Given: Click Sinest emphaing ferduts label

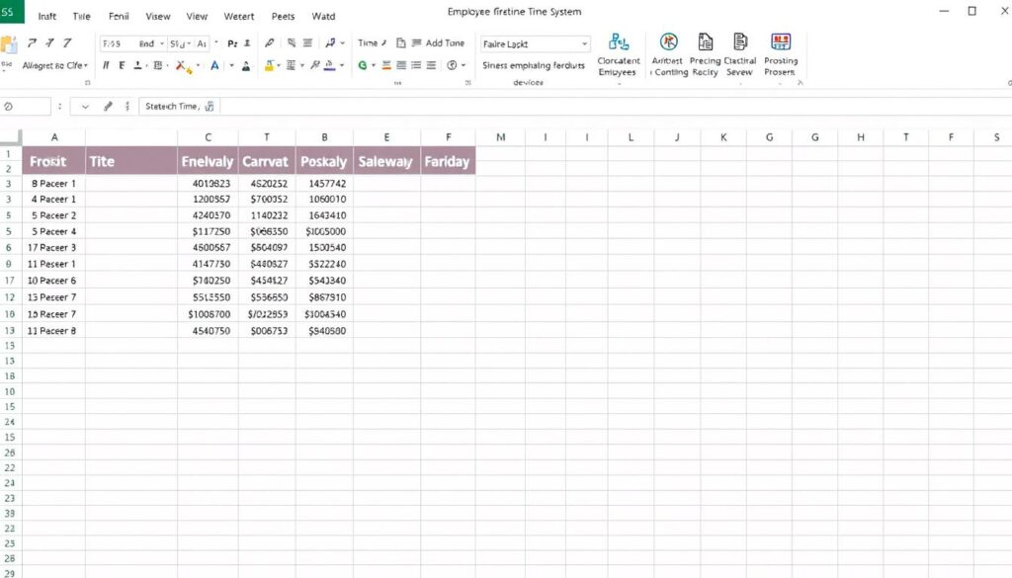Looking at the screenshot, I should coord(533,65).
